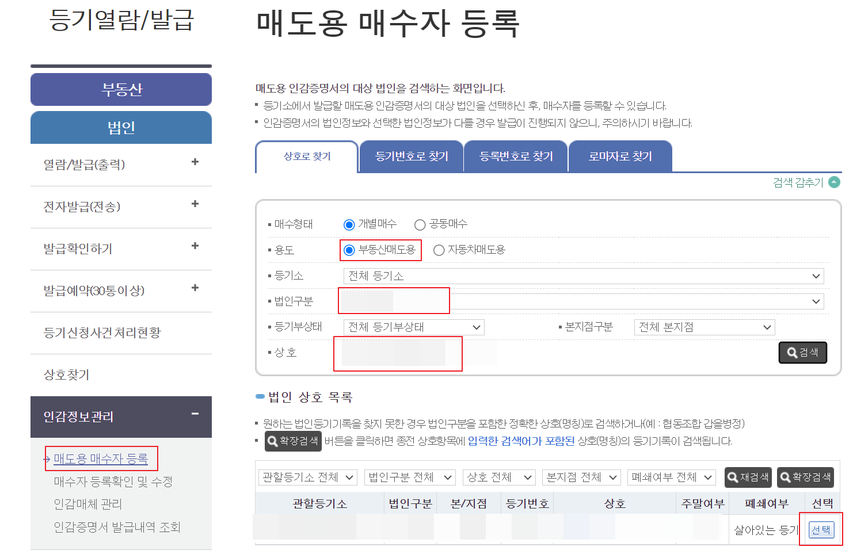Expand the 열람/발급(출력) plus icon
This screenshot has width=853, height=558.
tap(195, 162)
